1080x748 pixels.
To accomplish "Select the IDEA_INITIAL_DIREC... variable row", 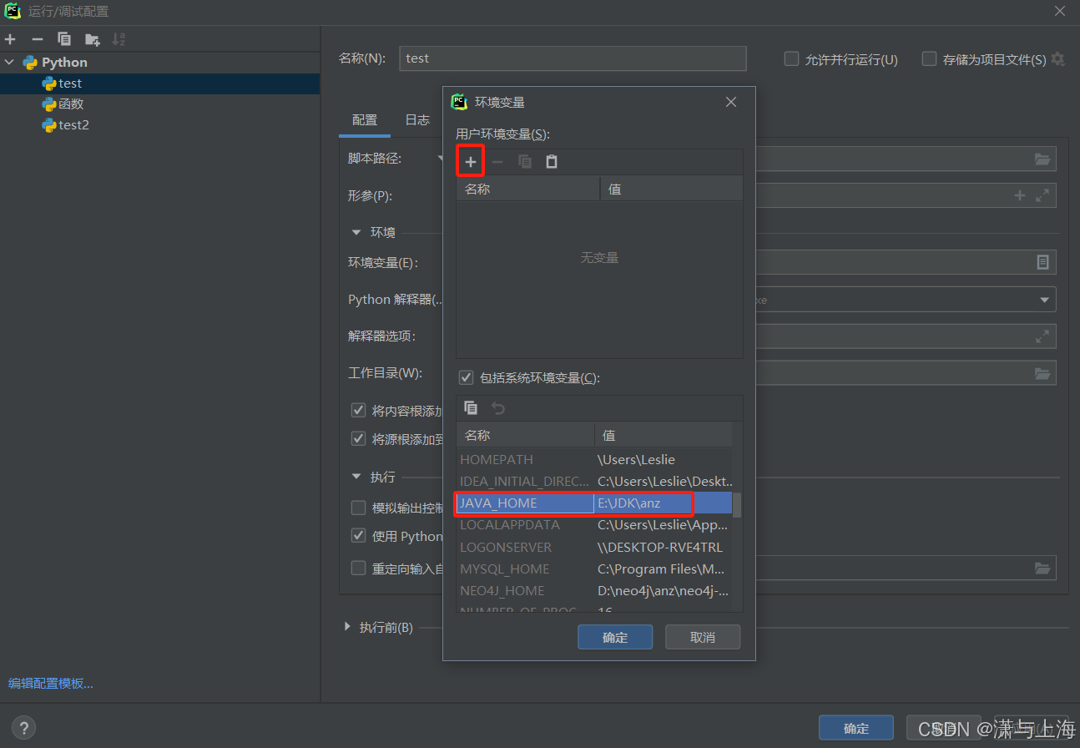I will coord(594,482).
